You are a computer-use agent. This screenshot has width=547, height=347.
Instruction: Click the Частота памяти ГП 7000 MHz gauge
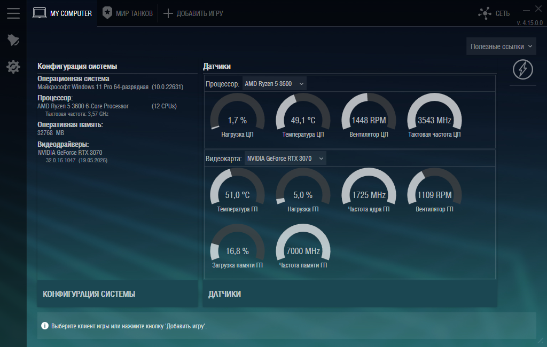303,247
